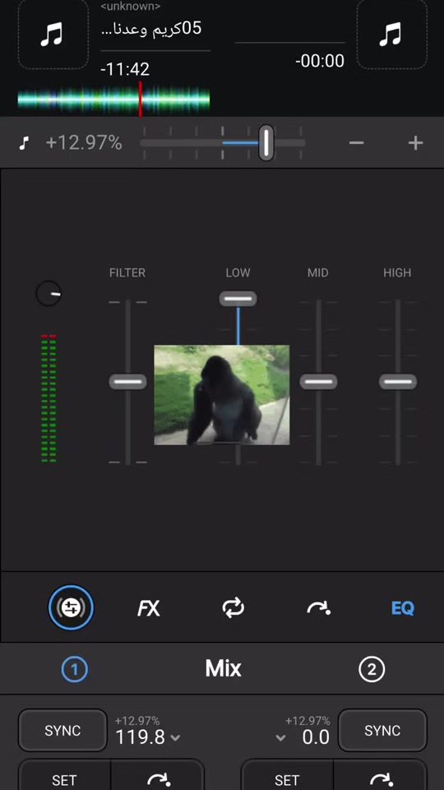Click the 119.8 BPM value
The height and width of the screenshot is (790, 444).
pos(140,737)
